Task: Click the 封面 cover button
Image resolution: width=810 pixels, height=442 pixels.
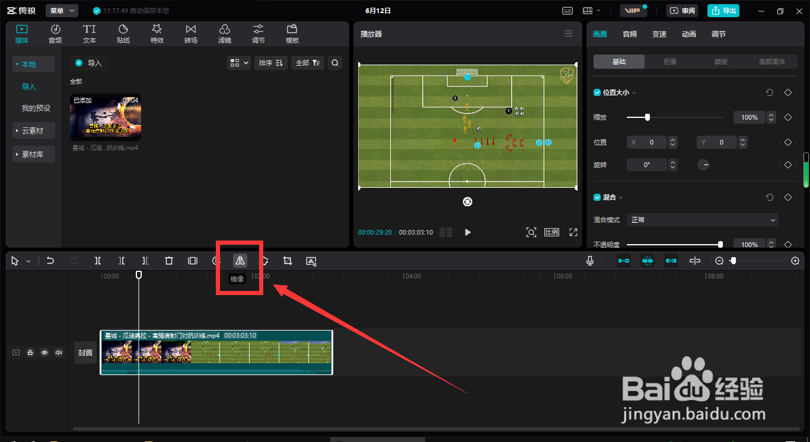Action: (85, 353)
